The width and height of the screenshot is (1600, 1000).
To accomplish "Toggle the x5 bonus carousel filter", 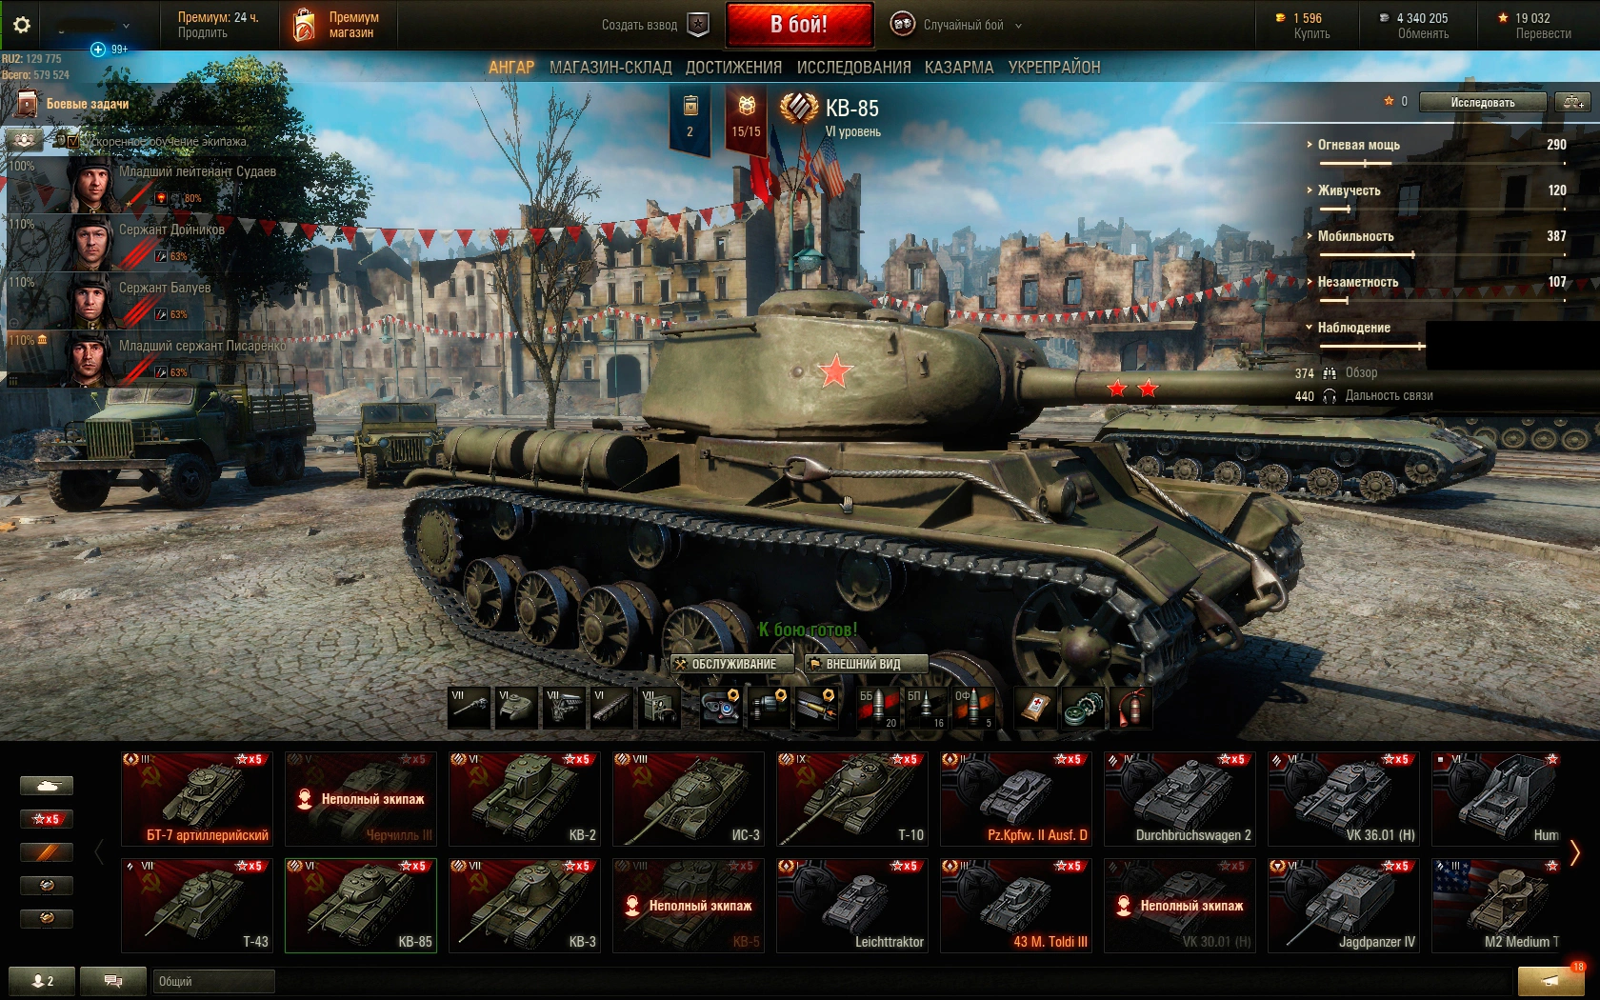I will pos(47,819).
